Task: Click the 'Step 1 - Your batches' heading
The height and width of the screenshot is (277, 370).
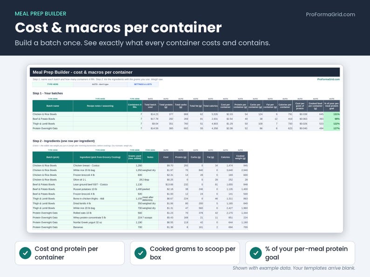Action: pos(48,93)
